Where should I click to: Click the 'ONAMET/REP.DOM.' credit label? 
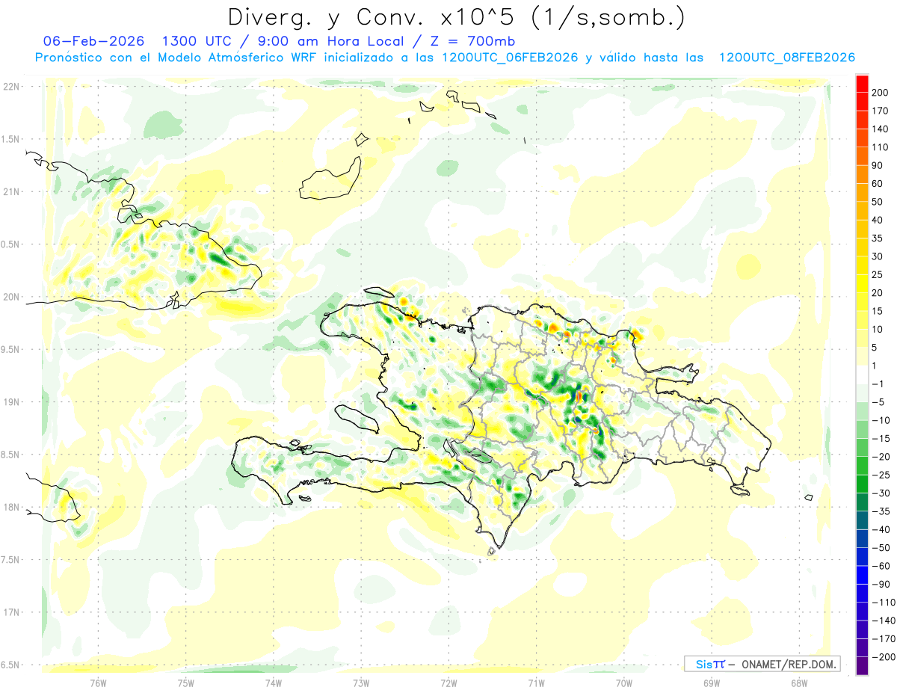click(x=788, y=664)
